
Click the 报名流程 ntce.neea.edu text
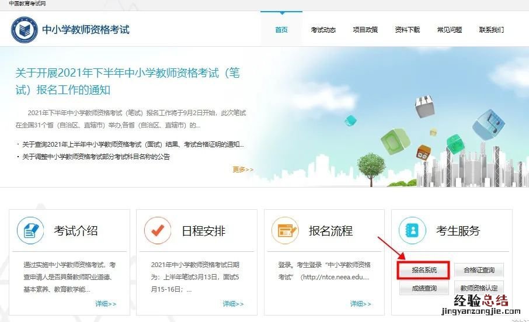pos(324,271)
